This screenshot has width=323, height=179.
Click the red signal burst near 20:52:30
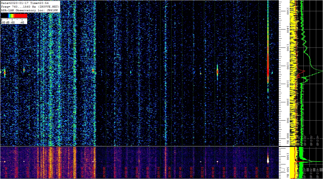(217, 71)
